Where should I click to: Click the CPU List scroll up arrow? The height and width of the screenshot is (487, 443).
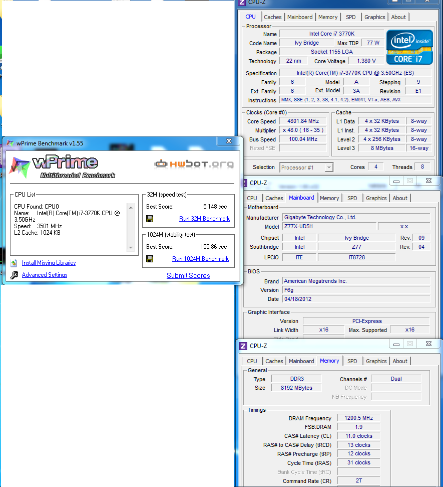(131, 208)
